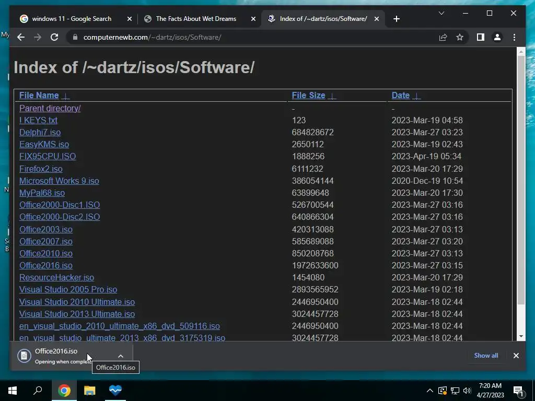535x401 pixels.
Task: Expand the Office2016.iso download options chevron
Action: [x=121, y=356]
